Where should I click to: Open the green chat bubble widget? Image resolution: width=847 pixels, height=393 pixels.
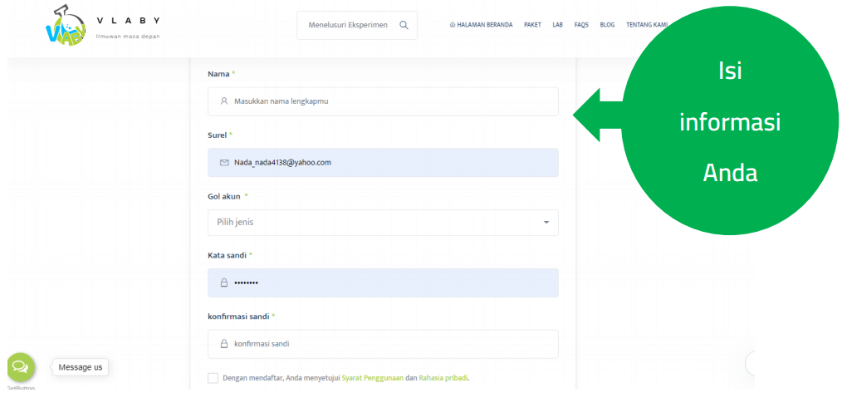pyautogui.click(x=20, y=366)
